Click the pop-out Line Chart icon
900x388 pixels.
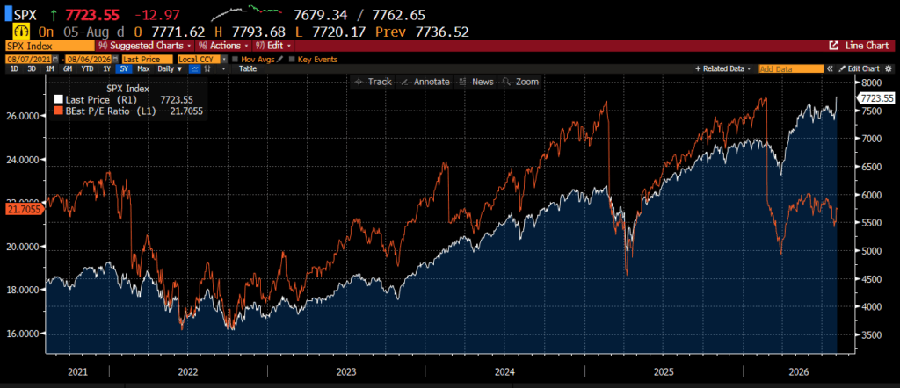834,46
